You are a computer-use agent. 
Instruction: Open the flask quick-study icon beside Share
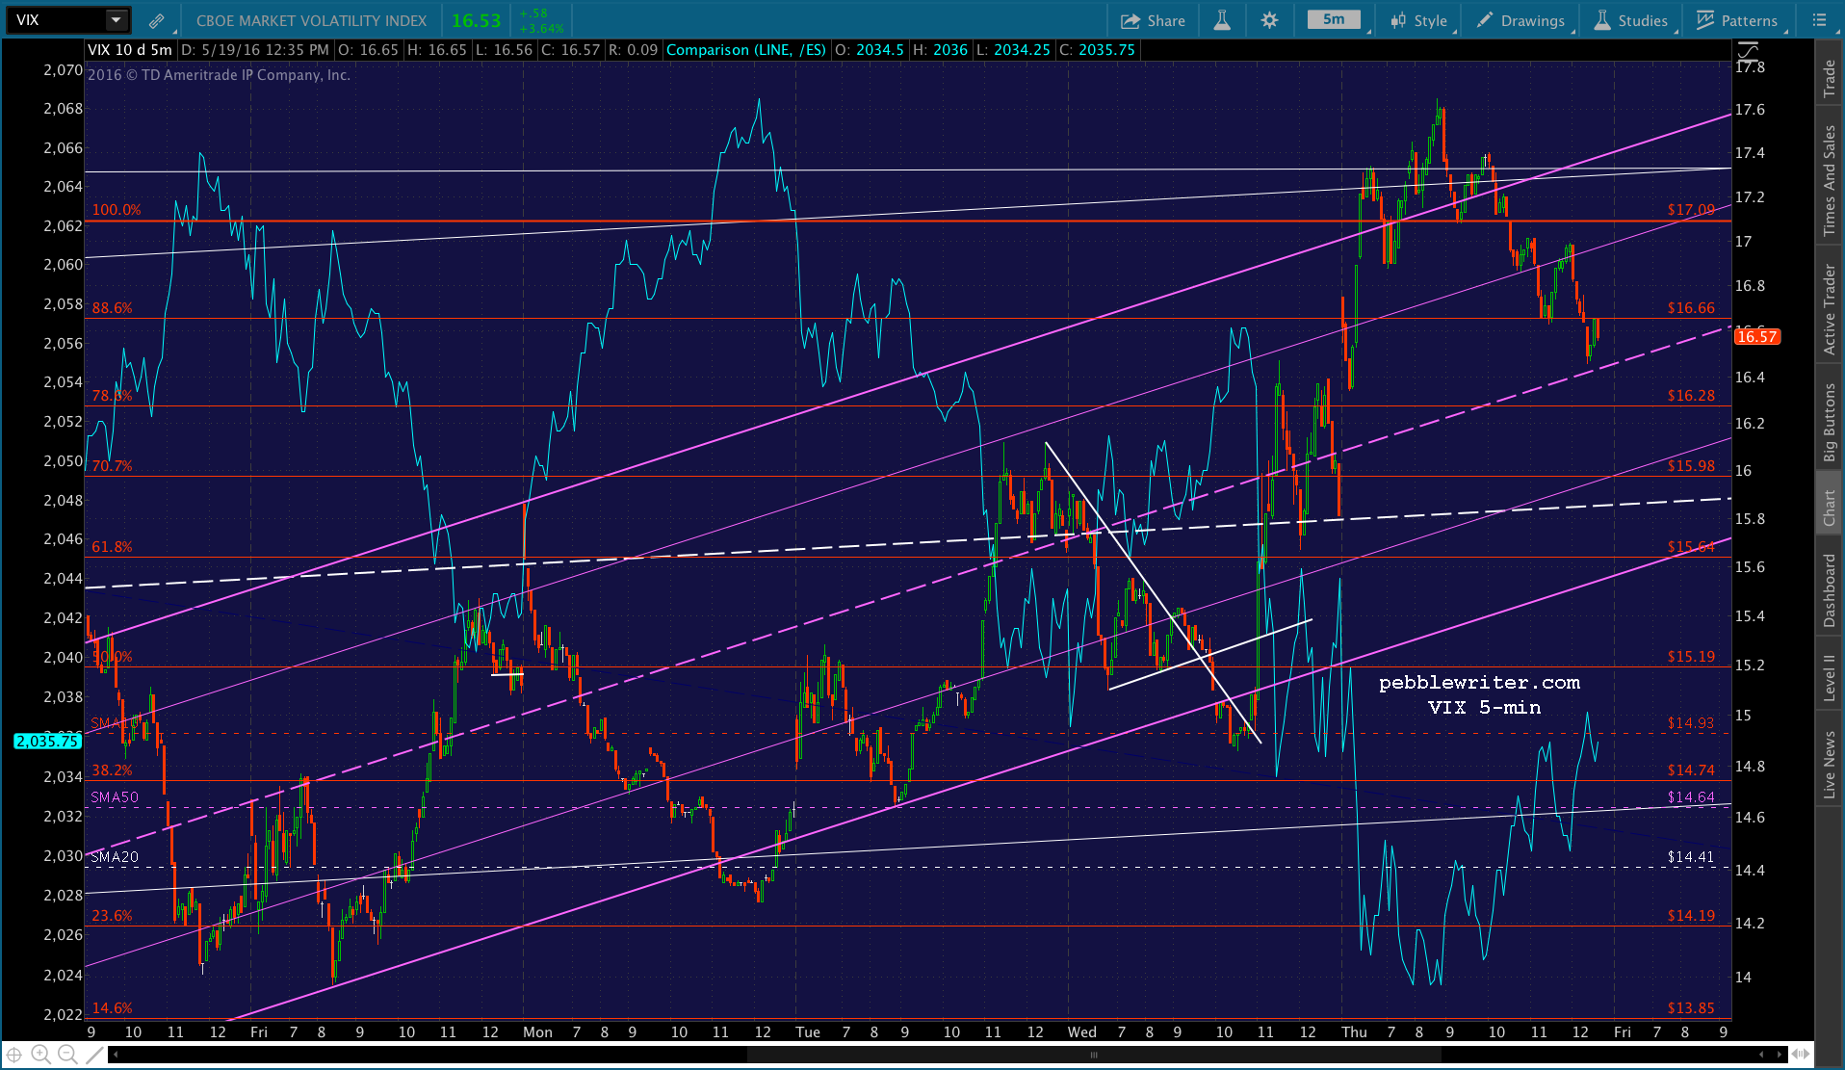(1222, 20)
